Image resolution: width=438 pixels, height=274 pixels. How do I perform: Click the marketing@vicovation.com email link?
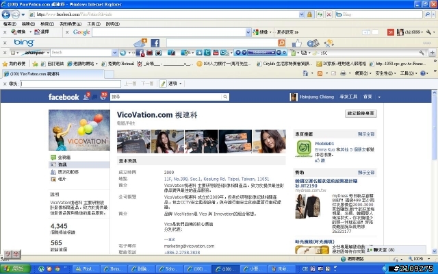189,246
